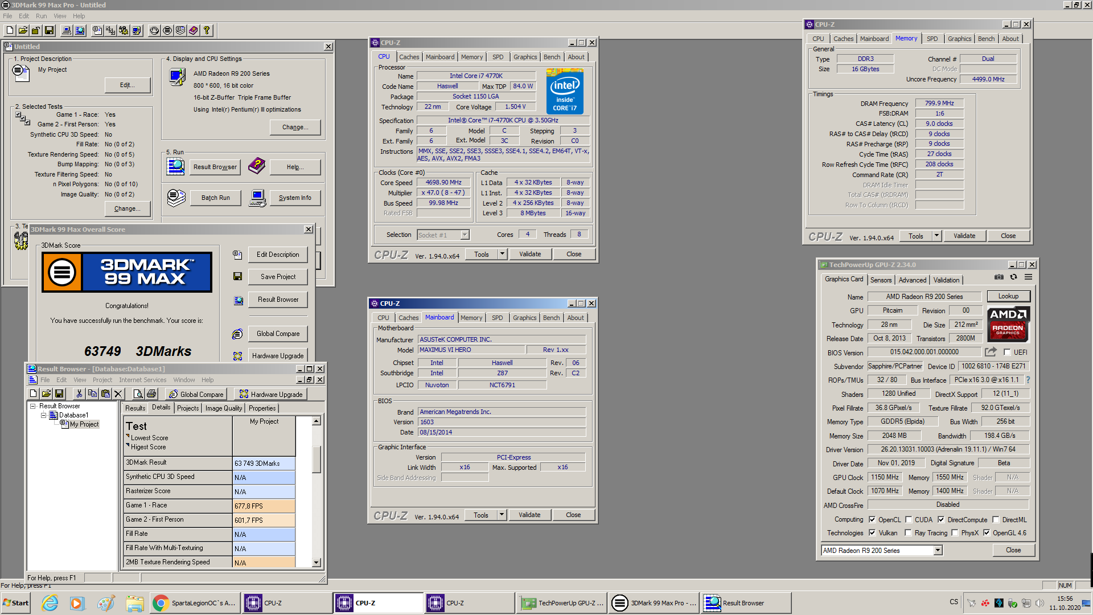Click the Result Browser vertical scrollbar thumb
This screenshot has width=1093, height=615.
tap(317, 460)
